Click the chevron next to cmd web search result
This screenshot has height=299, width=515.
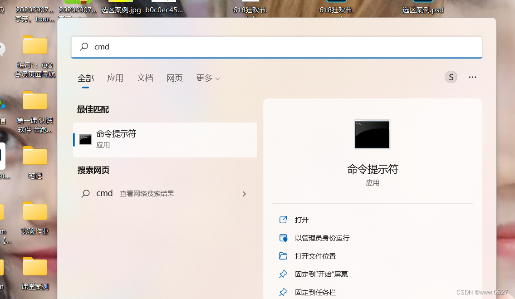pos(244,194)
